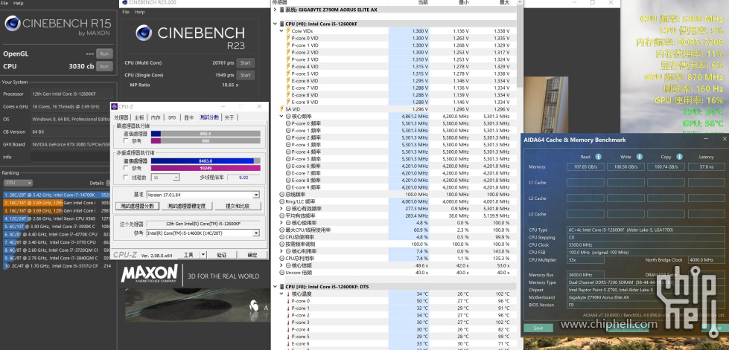Expand the GIGABYTE Z790M system node

[276, 9]
